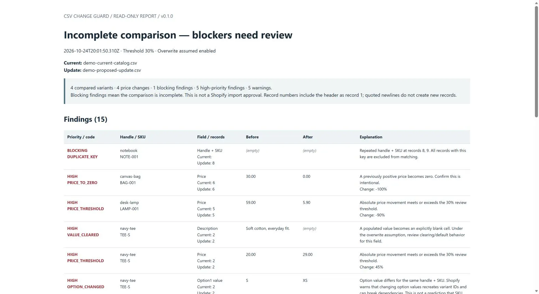
Task: Click the vertical scrollbar thumb
Action: point(536,62)
